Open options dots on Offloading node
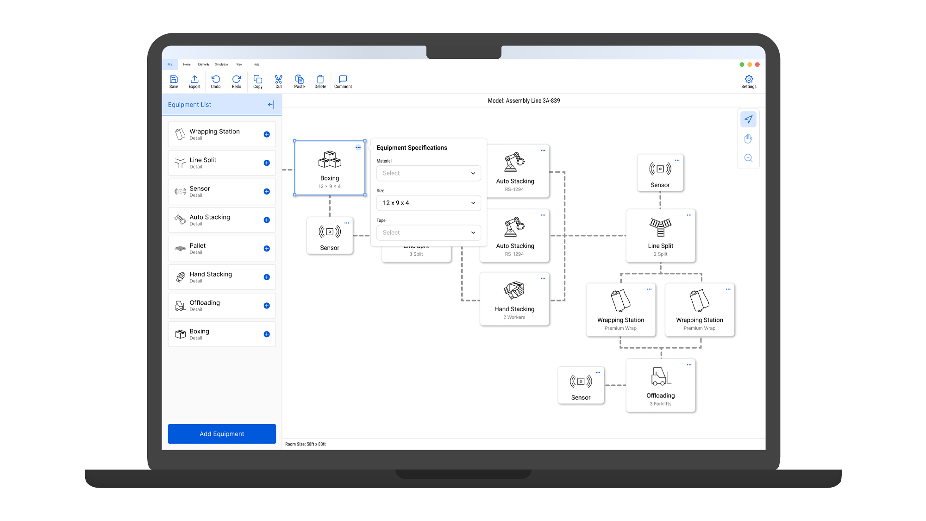926x521 pixels. [x=689, y=365]
